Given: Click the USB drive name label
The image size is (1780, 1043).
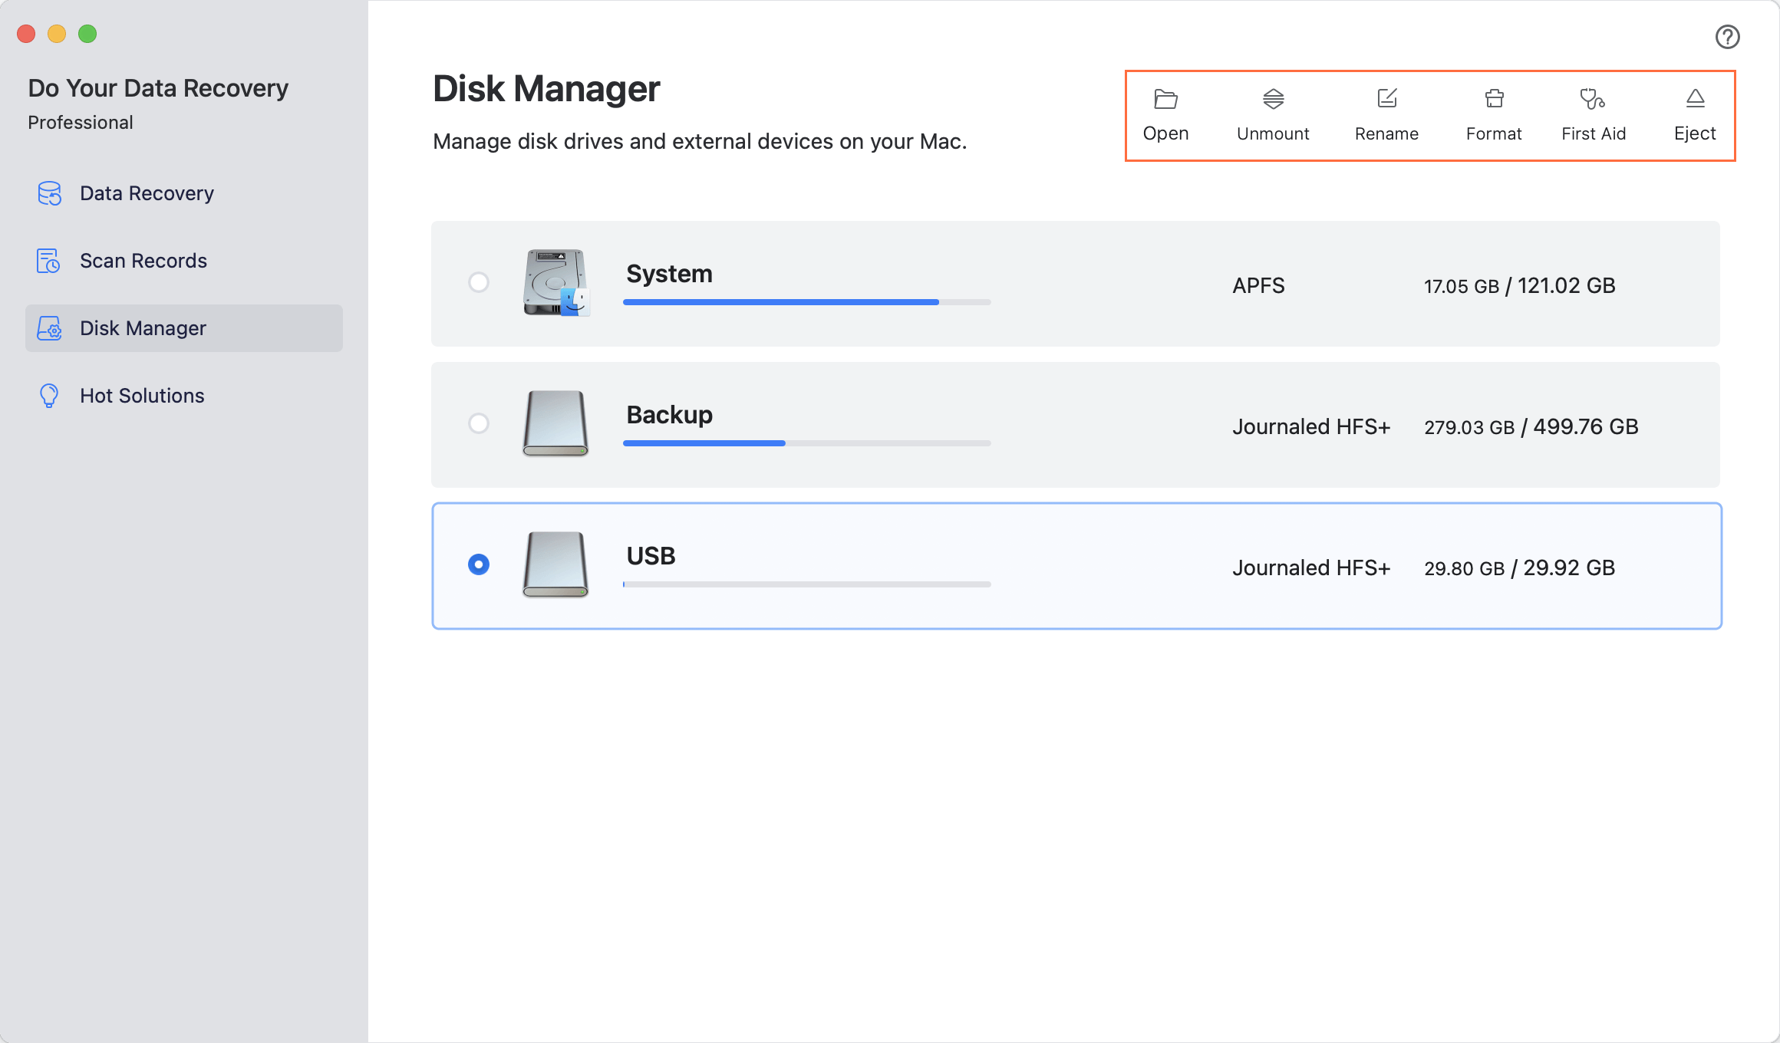Looking at the screenshot, I should point(651,555).
